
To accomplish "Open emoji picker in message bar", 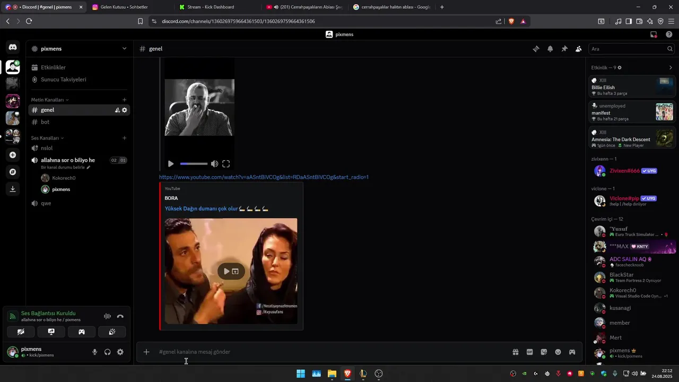I will (x=558, y=352).
